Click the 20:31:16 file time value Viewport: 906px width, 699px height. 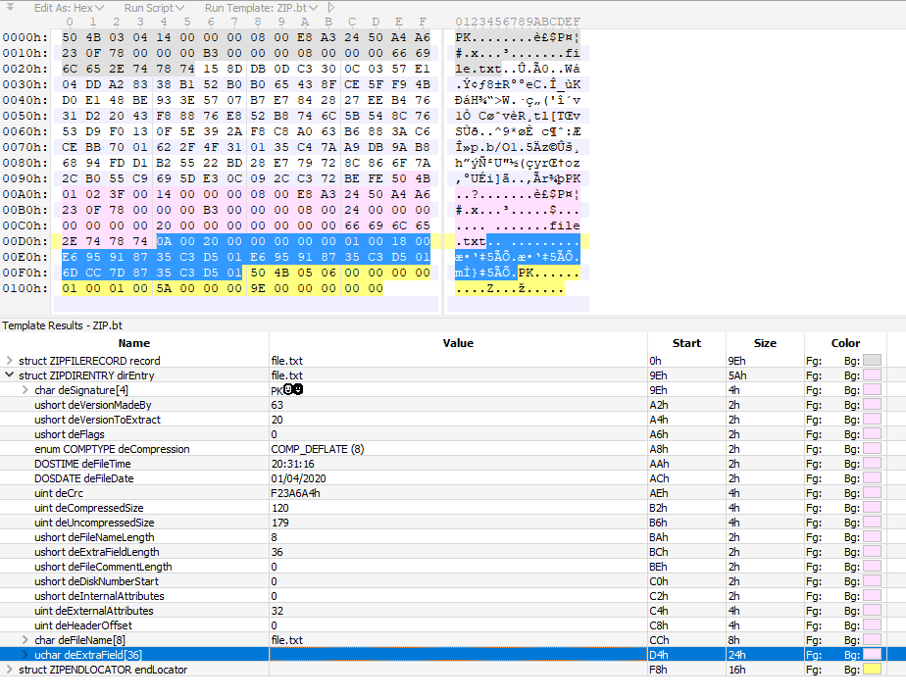(292, 464)
